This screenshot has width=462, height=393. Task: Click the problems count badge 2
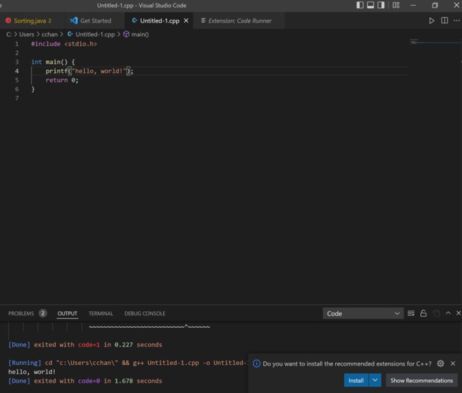(x=42, y=313)
